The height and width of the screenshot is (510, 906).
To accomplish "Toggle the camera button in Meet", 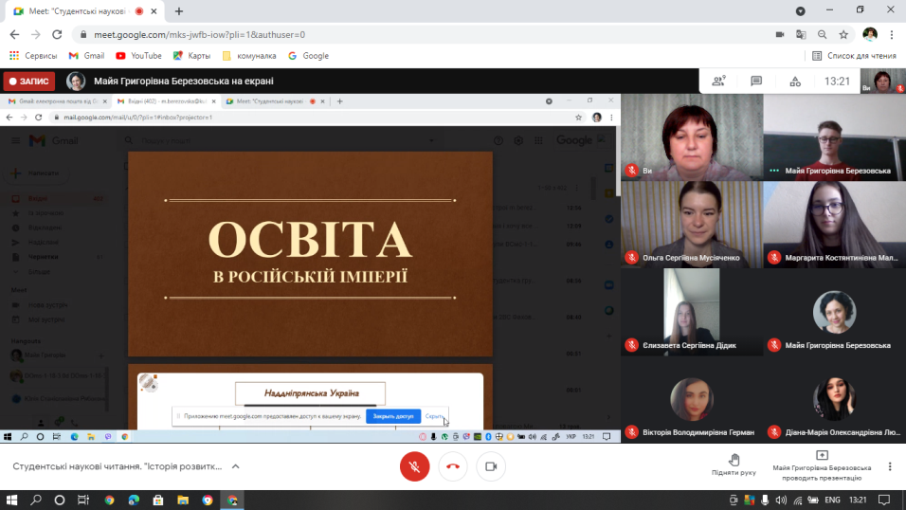I will 491,466.
